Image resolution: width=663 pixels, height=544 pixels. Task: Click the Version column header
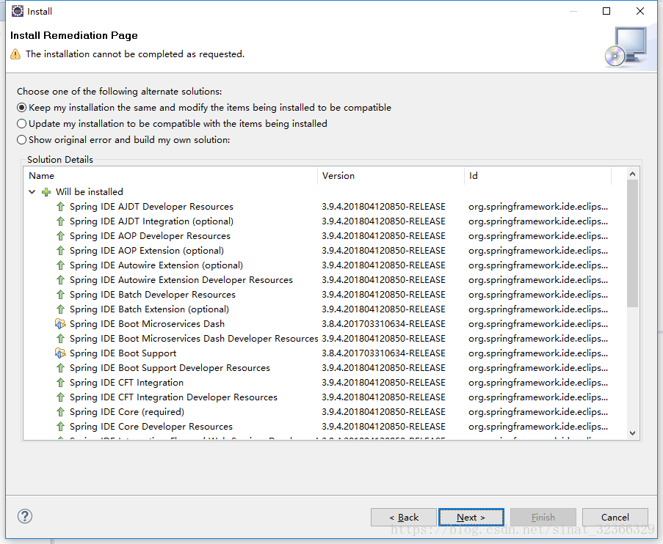391,176
